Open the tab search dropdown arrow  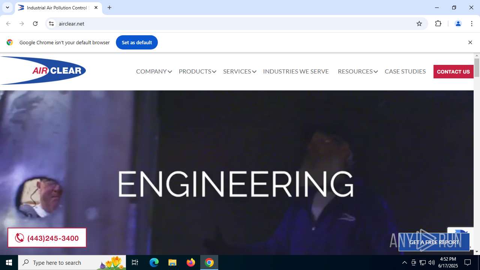pos(7,7)
